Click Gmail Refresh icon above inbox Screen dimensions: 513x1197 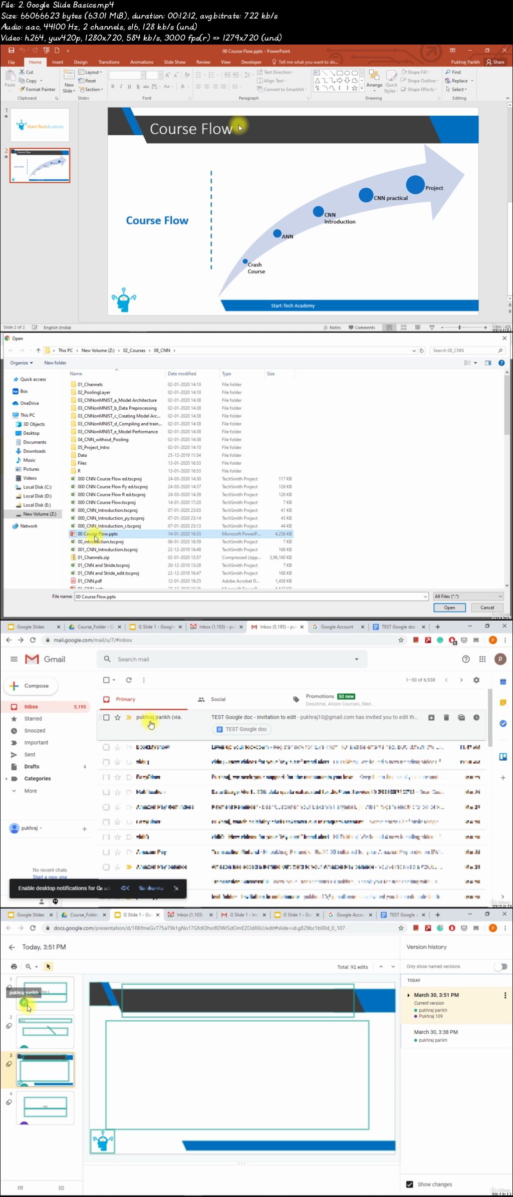coord(129,680)
